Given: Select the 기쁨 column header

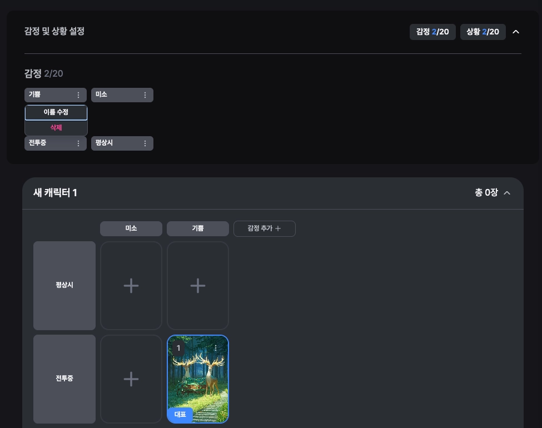Looking at the screenshot, I should [x=198, y=228].
